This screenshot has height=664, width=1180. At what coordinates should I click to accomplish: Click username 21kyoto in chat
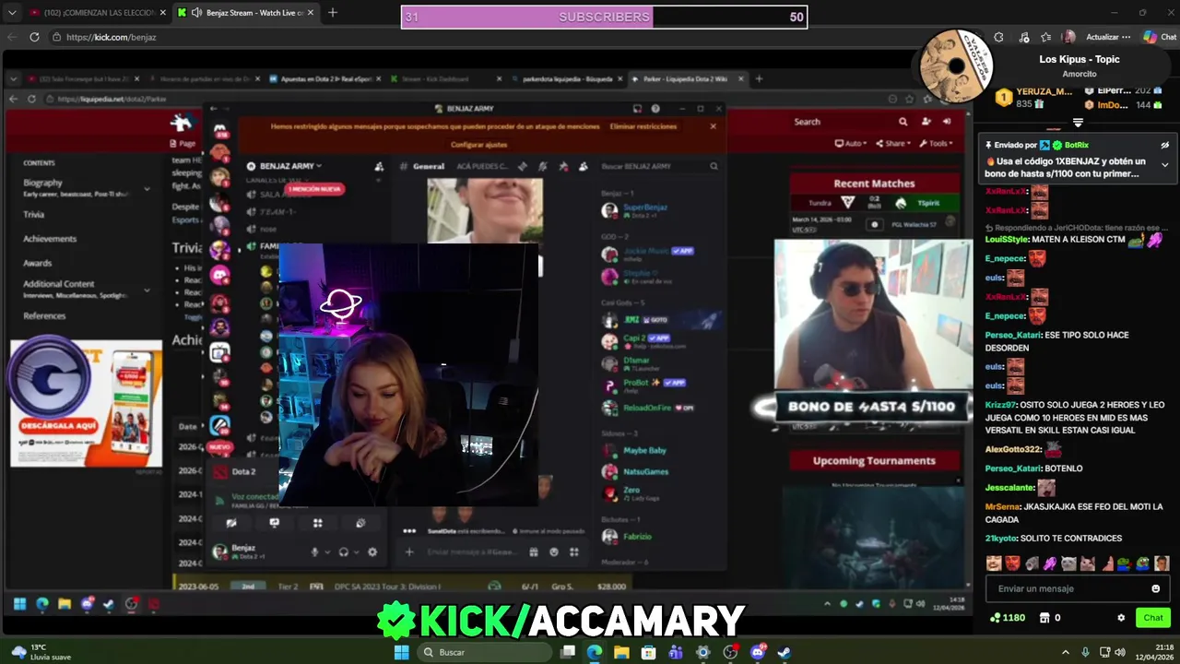1001,538
